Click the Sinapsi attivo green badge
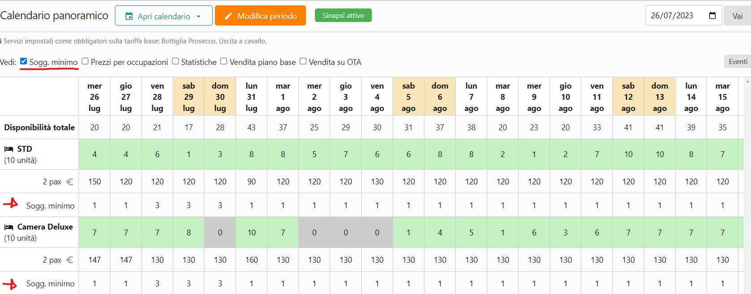 pos(343,15)
